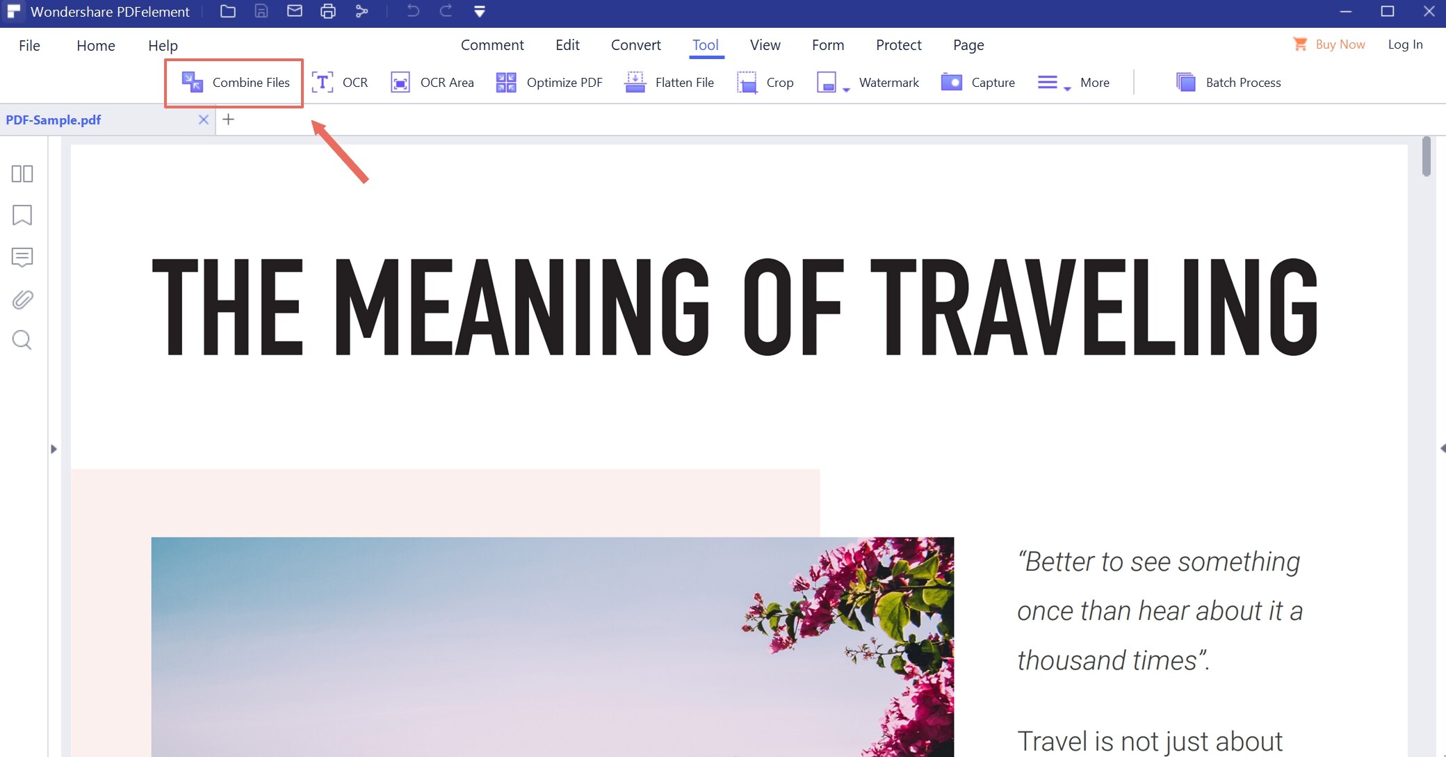Click the Flatten File icon

635,82
